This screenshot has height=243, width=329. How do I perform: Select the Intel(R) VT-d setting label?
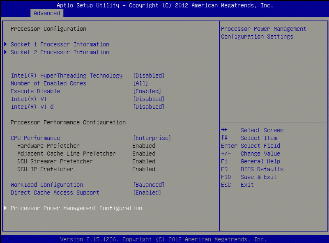coord(32,107)
